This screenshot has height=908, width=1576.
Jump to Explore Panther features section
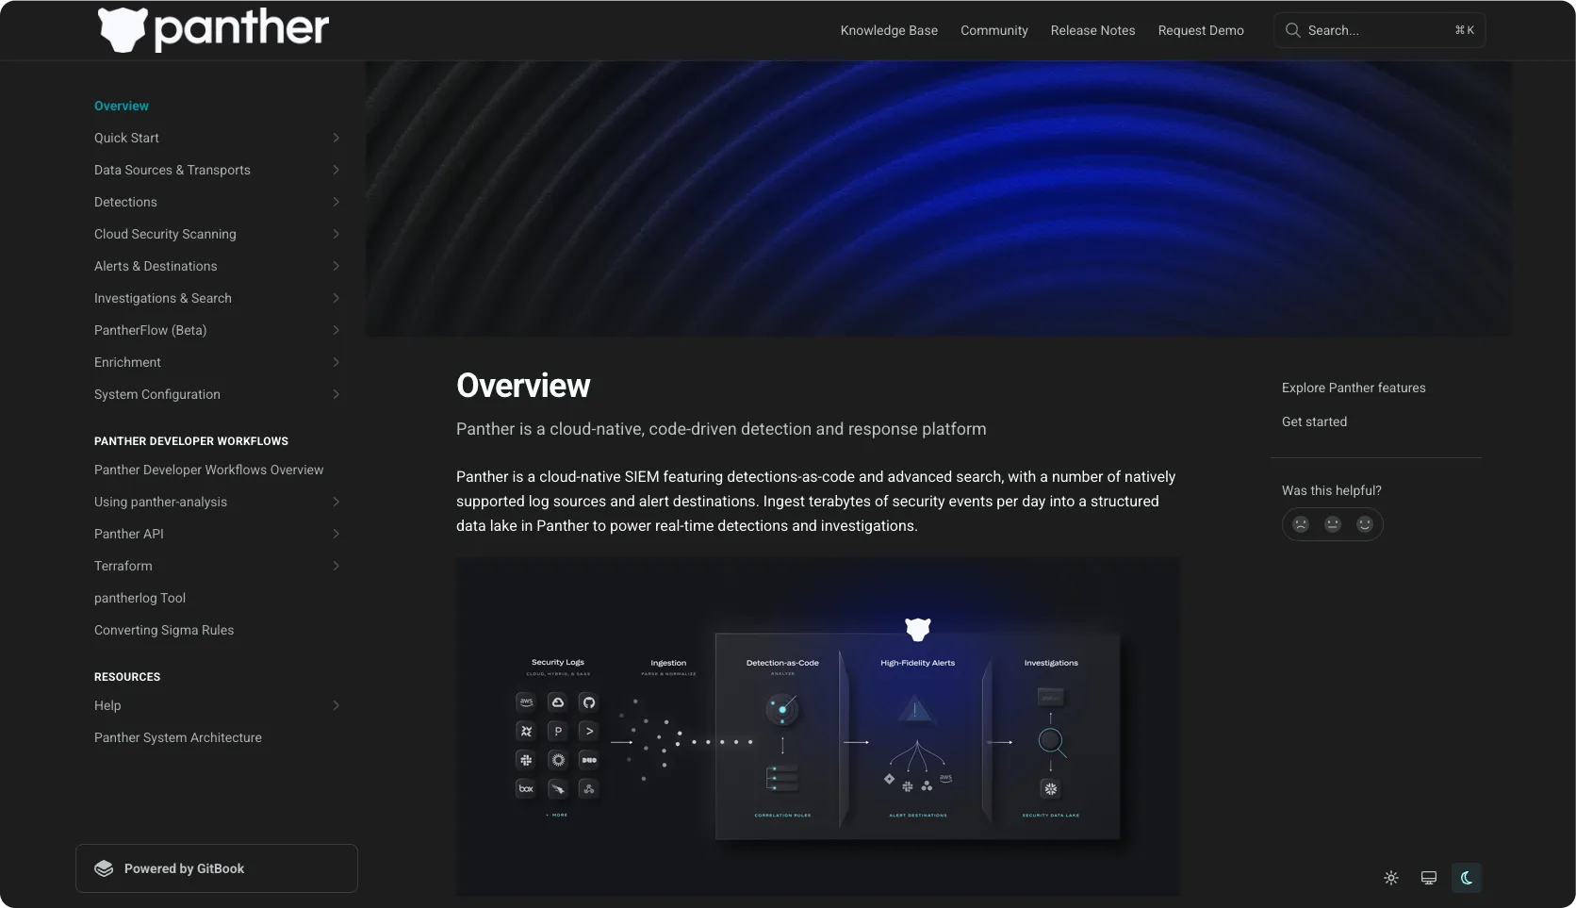click(x=1354, y=388)
